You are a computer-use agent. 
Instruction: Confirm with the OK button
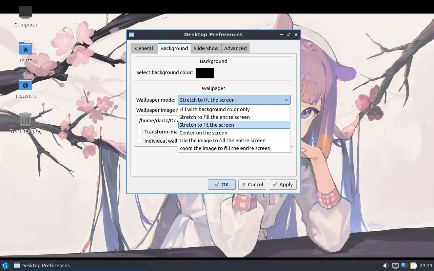(222, 185)
